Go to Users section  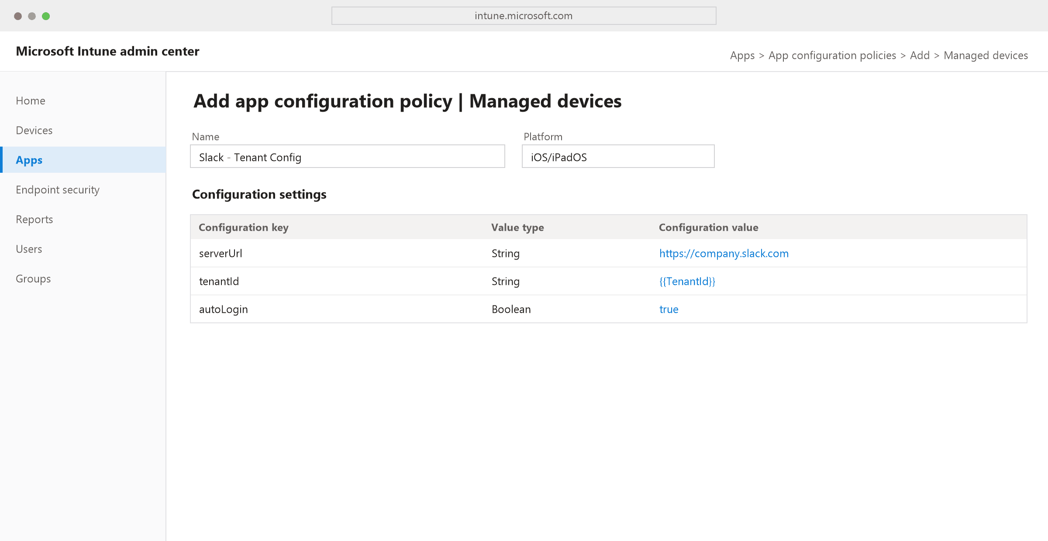pyautogui.click(x=29, y=249)
